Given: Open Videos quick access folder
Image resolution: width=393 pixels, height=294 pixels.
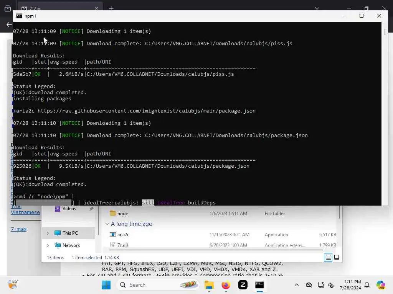Looking at the screenshot, I should 69,209.
